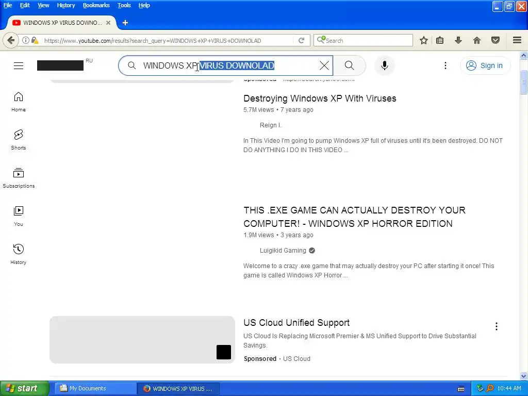Open Shorts from the sidebar
Image resolution: width=528 pixels, height=396 pixels.
click(x=19, y=140)
